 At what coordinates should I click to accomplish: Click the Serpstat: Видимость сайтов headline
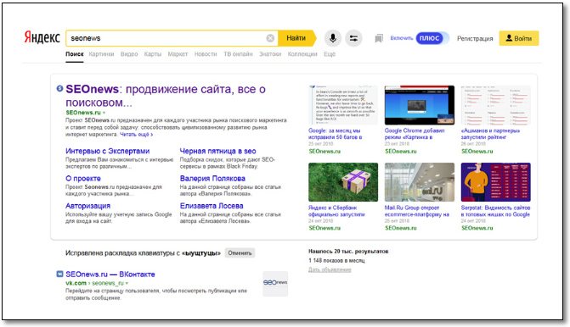495,211
